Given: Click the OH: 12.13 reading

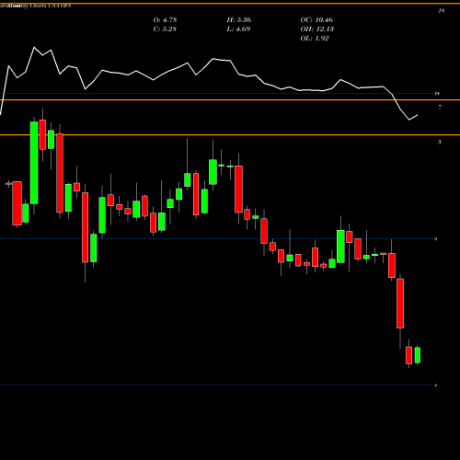Looking at the screenshot, I should click(x=317, y=29).
